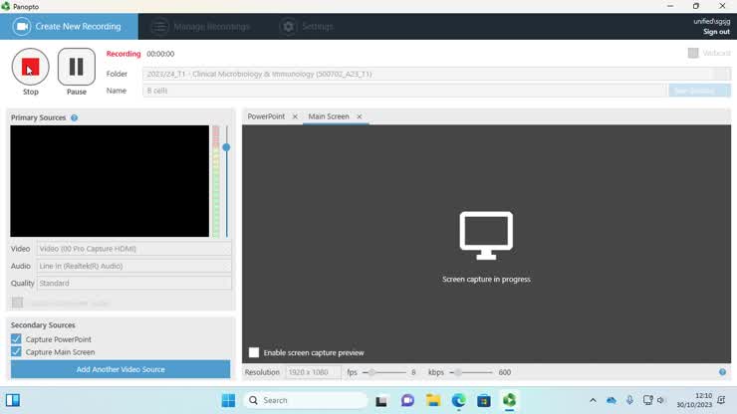Toggle the Webcast checkbox
The width and height of the screenshot is (737, 414).
693,53
